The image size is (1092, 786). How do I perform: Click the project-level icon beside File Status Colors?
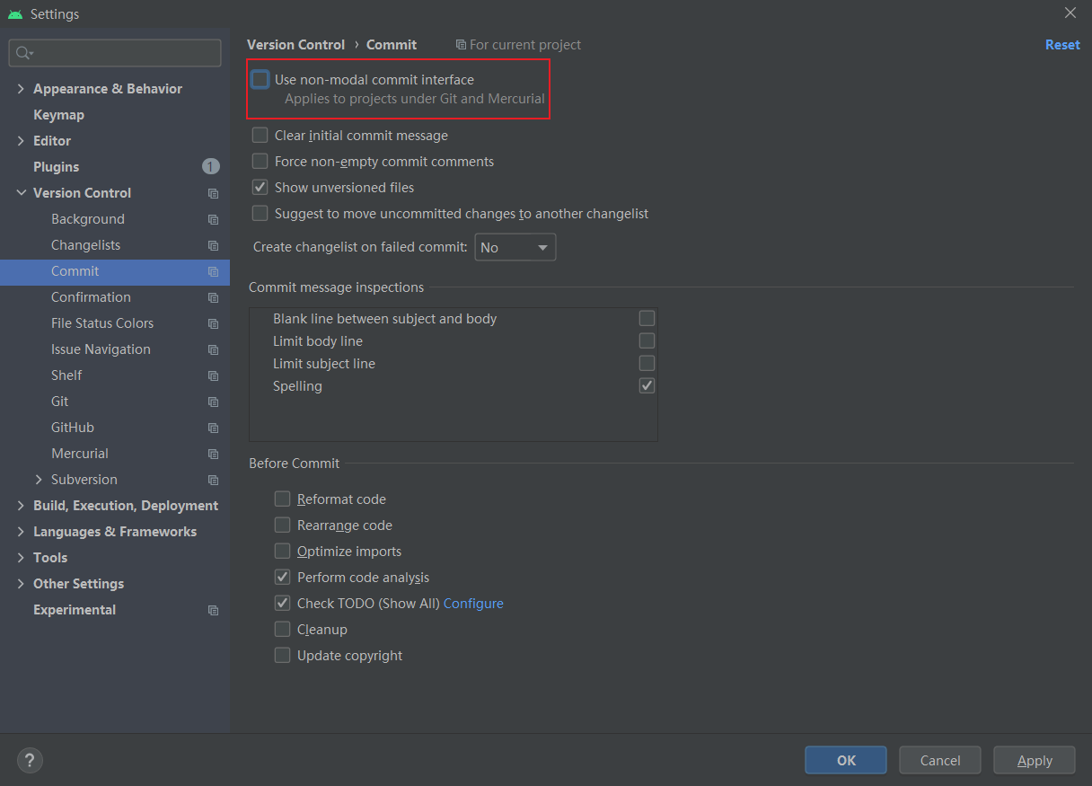[213, 323]
